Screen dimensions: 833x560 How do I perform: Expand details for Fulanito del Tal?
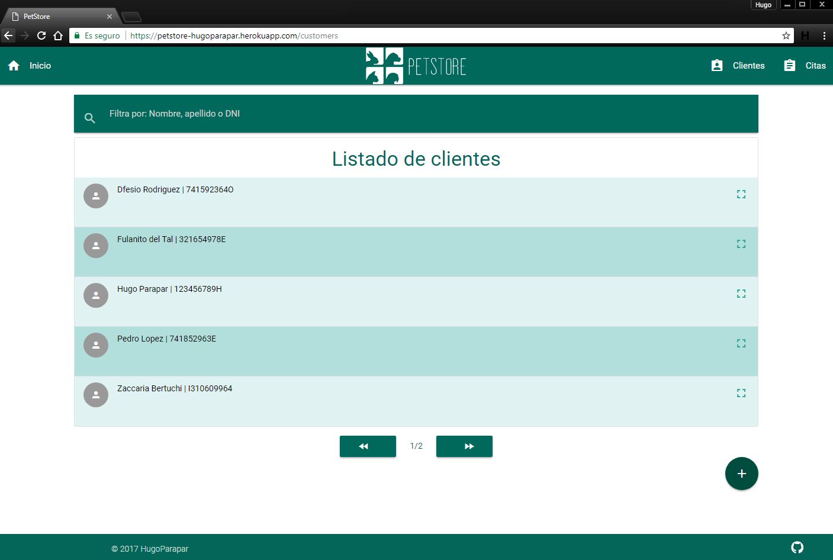[741, 243]
